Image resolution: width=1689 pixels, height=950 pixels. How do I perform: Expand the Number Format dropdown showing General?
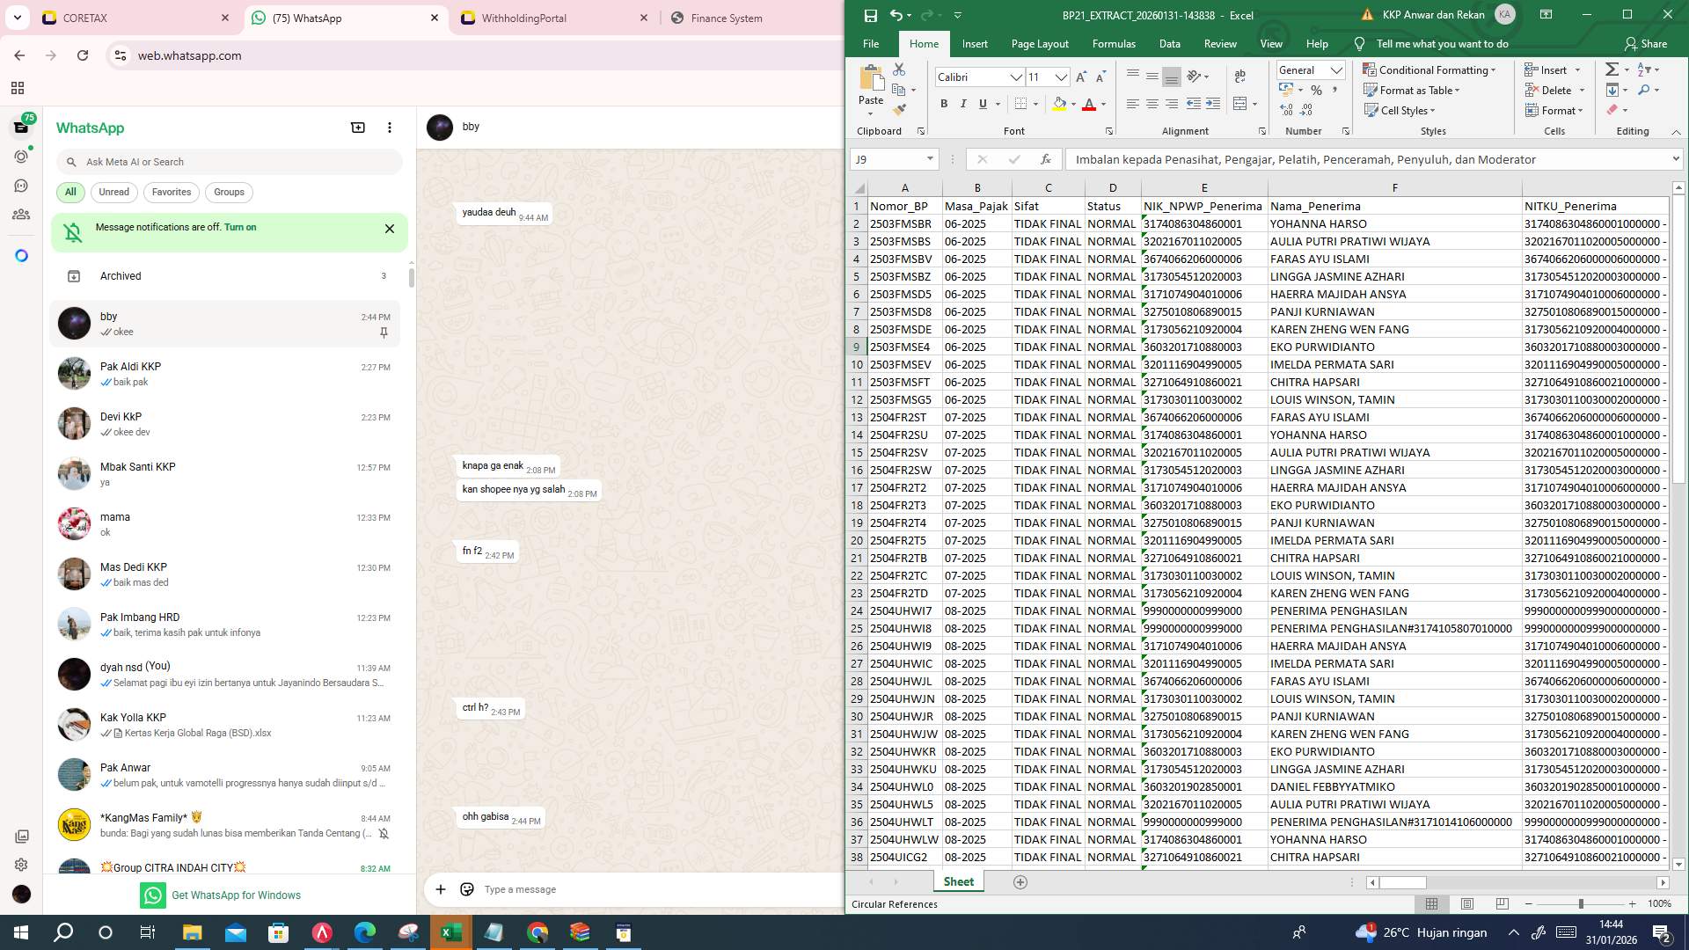1336,70
